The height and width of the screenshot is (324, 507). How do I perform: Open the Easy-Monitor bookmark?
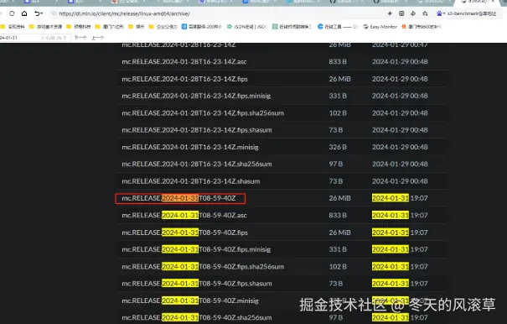[x=380, y=27]
